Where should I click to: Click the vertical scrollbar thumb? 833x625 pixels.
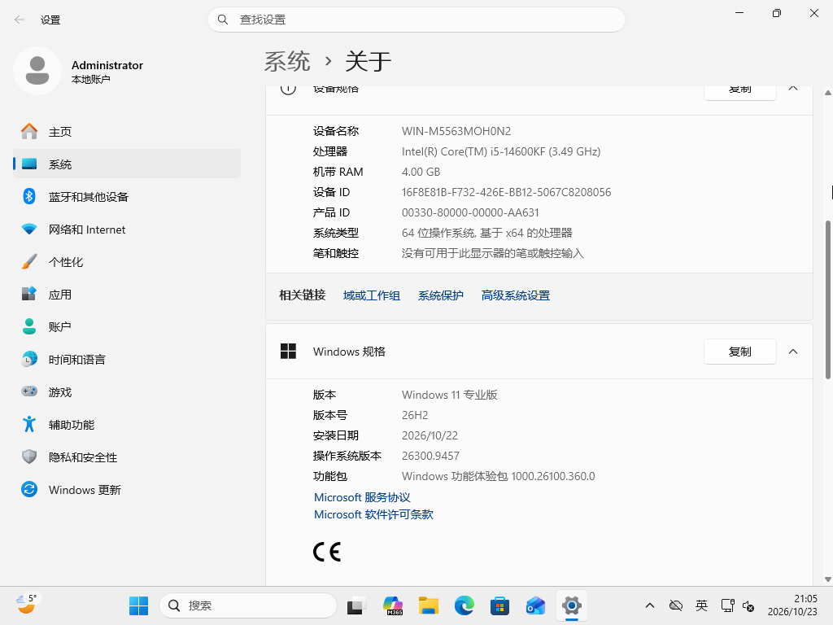click(x=827, y=299)
